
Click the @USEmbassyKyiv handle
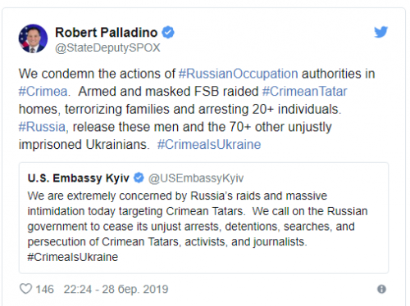tap(196, 178)
